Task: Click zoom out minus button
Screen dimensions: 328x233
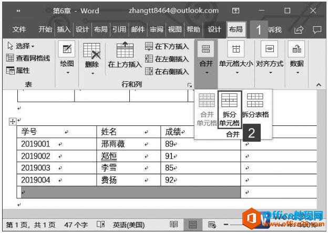Action: point(225,225)
